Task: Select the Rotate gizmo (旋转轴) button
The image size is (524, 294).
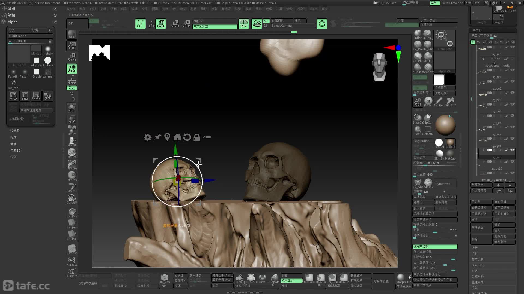Action: point(186,24)
